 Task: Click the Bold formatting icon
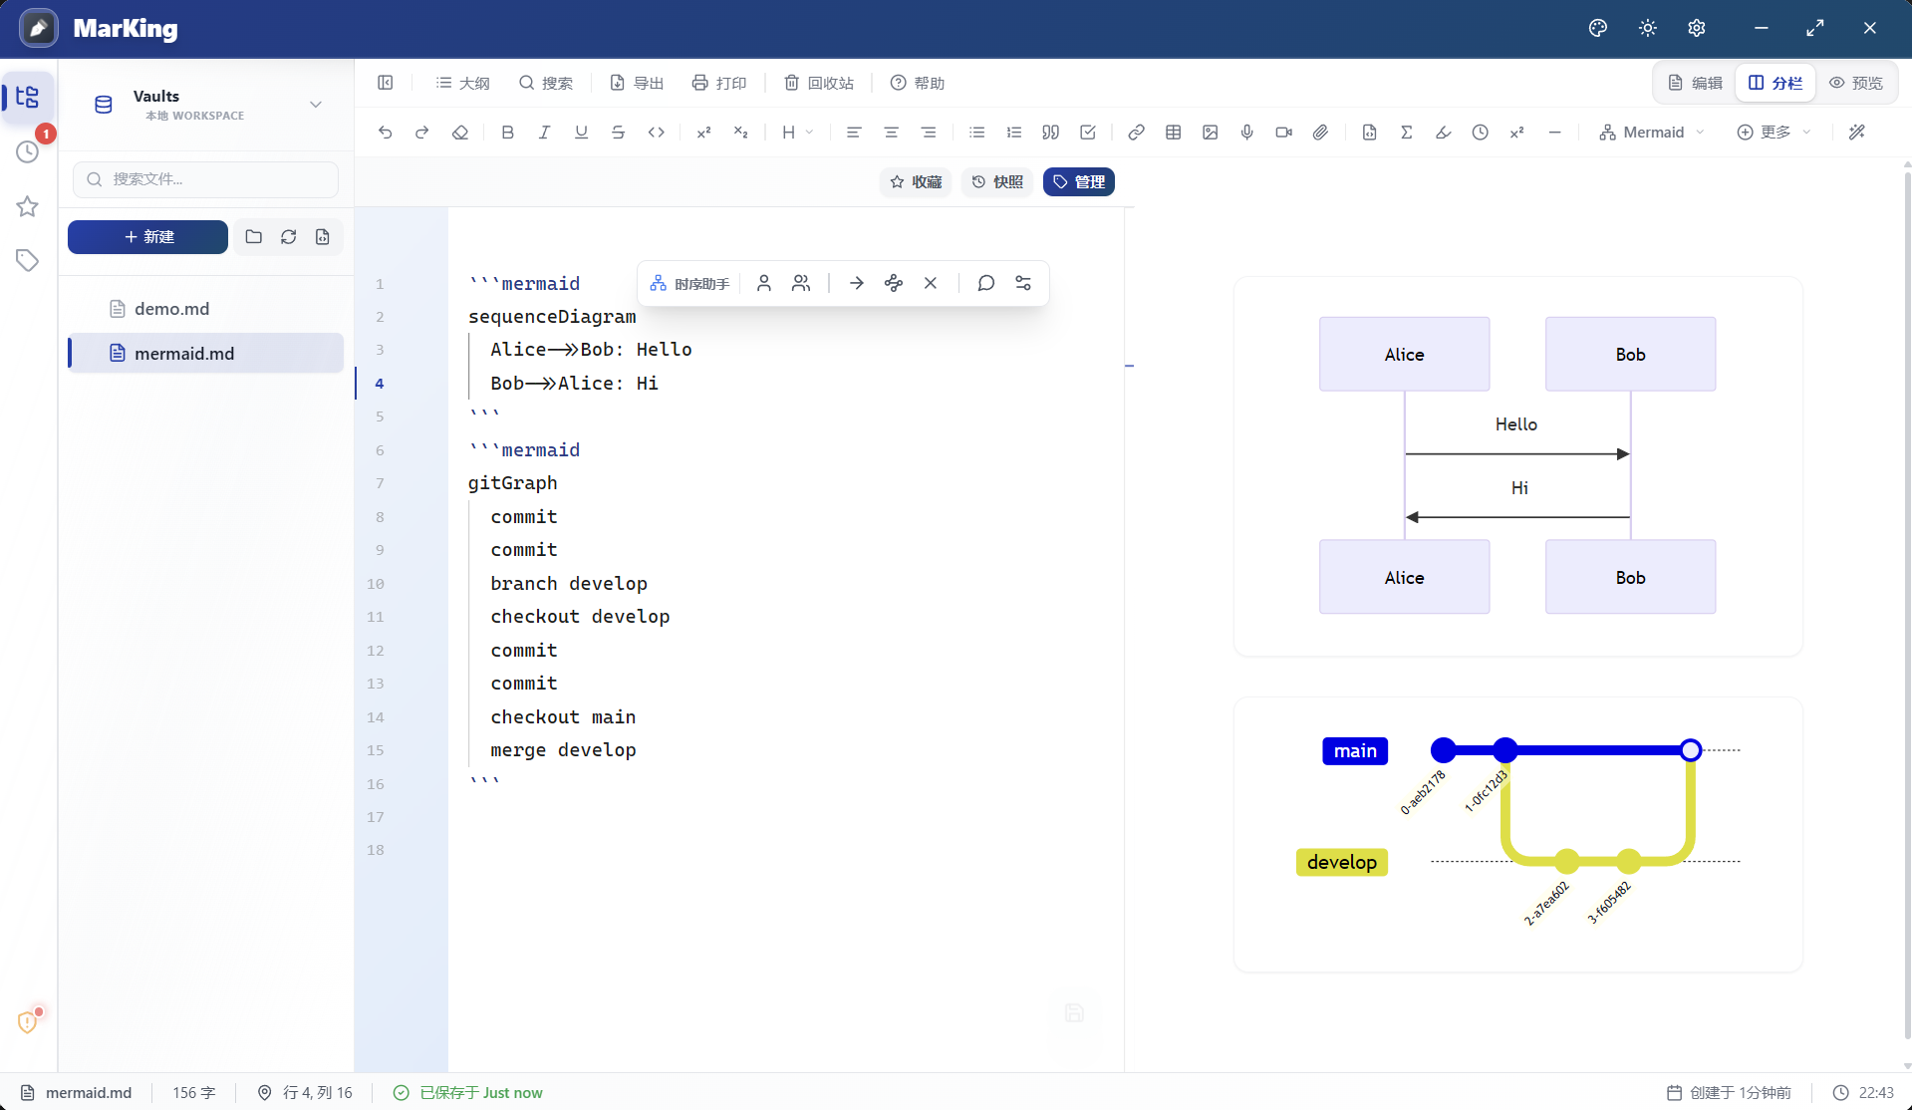507,133
